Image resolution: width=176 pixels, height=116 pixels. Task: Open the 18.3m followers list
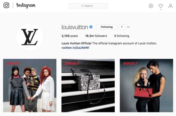(96, 36)
